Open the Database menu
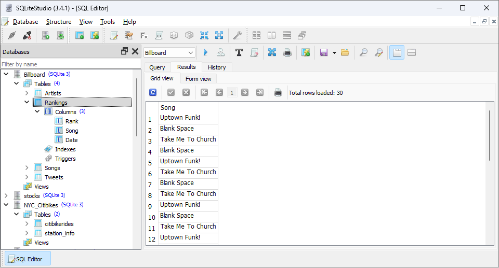499x268 pixels. 25,22
